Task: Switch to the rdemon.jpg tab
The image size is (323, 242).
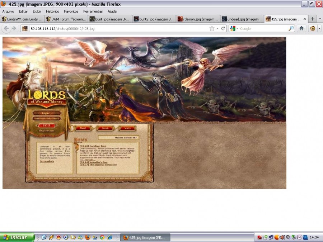Action: (x=198, y=19)
